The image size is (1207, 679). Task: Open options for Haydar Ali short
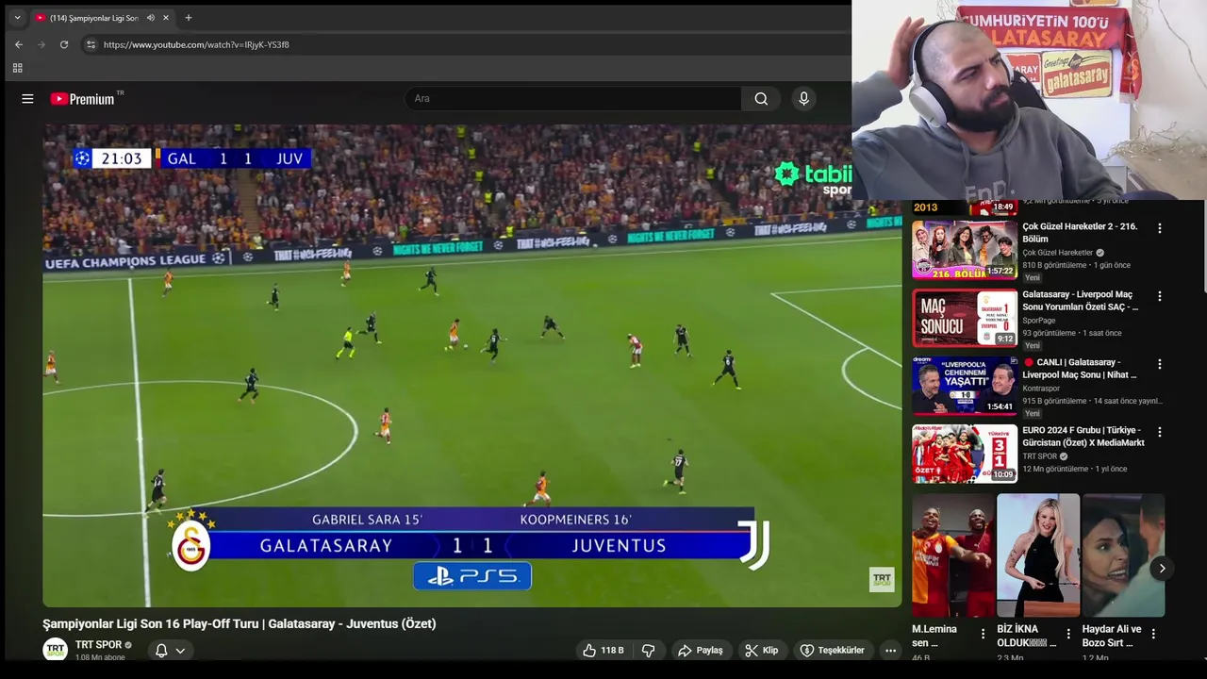click(x=1153, y=634)
